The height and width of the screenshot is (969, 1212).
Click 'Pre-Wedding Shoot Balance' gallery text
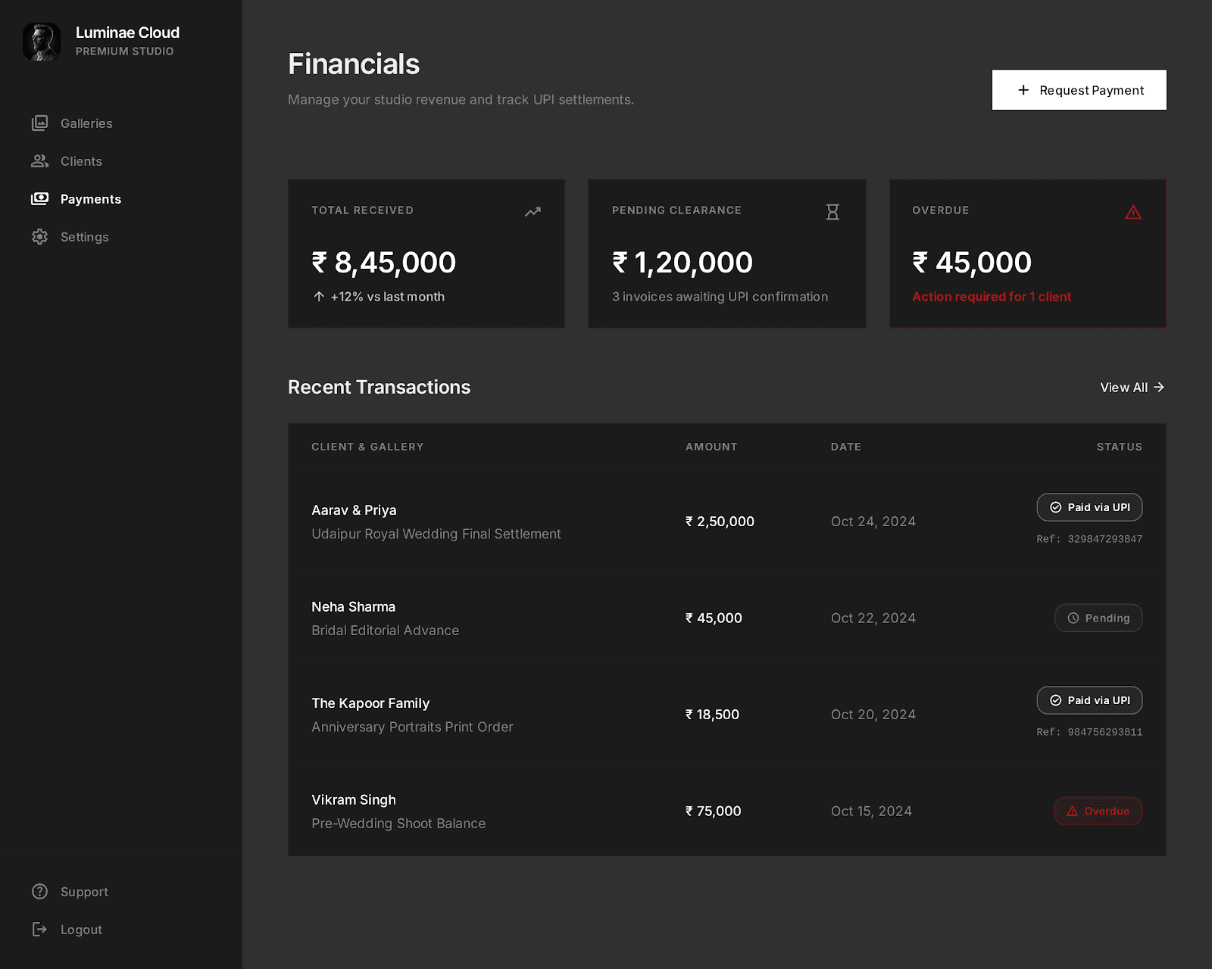(398, 824)
